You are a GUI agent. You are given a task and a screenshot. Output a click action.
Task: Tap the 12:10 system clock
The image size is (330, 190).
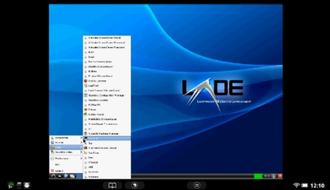click(x=317, y=185)
